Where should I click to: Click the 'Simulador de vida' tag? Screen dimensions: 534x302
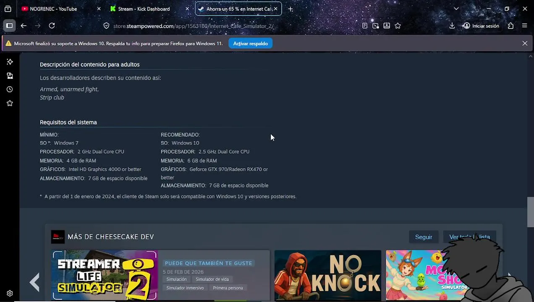click(212, 279)
